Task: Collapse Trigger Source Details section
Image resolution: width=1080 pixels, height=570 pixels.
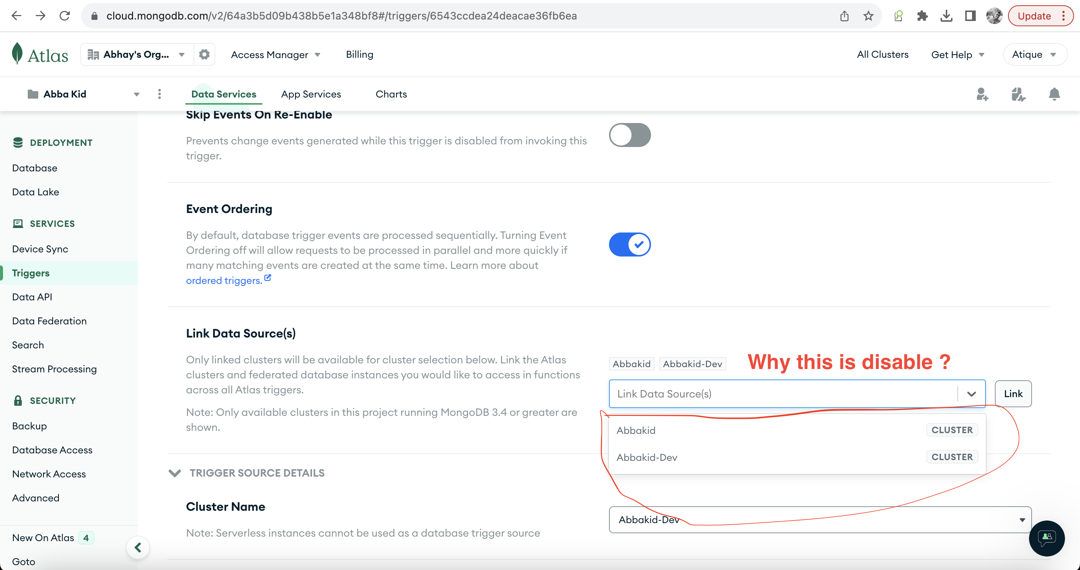Action: pos(175,473)
